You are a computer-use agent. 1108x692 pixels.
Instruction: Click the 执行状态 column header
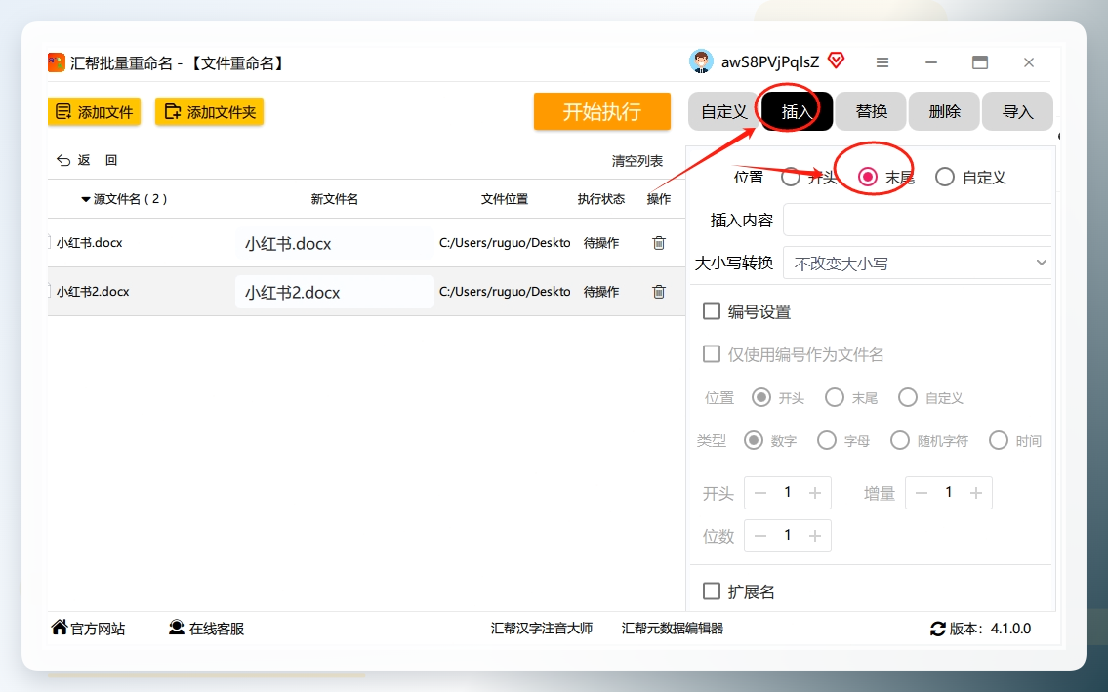600,199
